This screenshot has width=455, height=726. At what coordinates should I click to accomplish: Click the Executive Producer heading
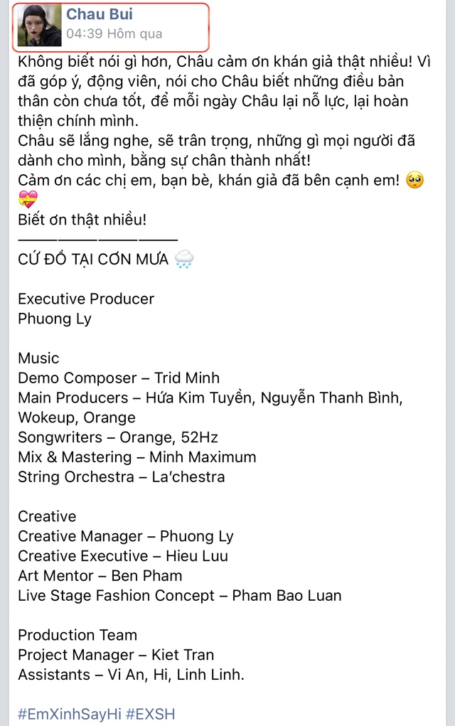(x=86, y=299)
